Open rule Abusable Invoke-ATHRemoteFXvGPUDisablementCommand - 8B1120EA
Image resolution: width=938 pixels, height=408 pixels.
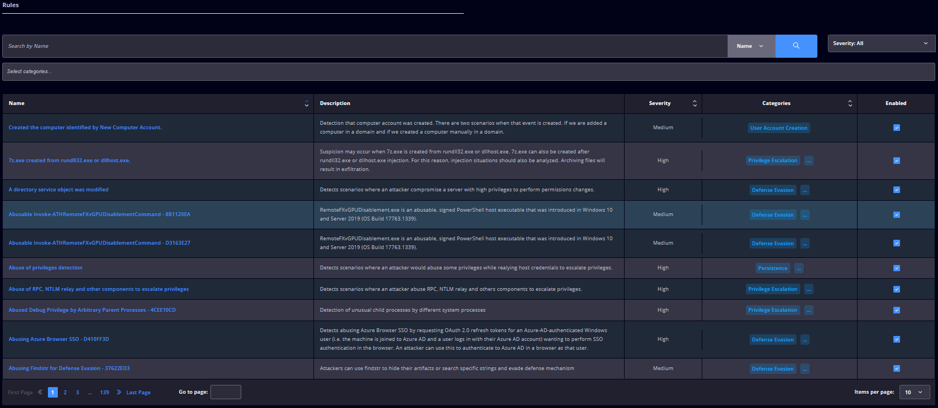click(x=99, y=214)
